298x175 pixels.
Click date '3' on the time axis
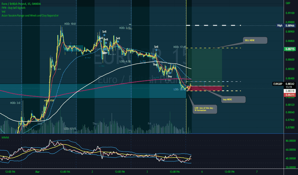(x=147, y=172)
